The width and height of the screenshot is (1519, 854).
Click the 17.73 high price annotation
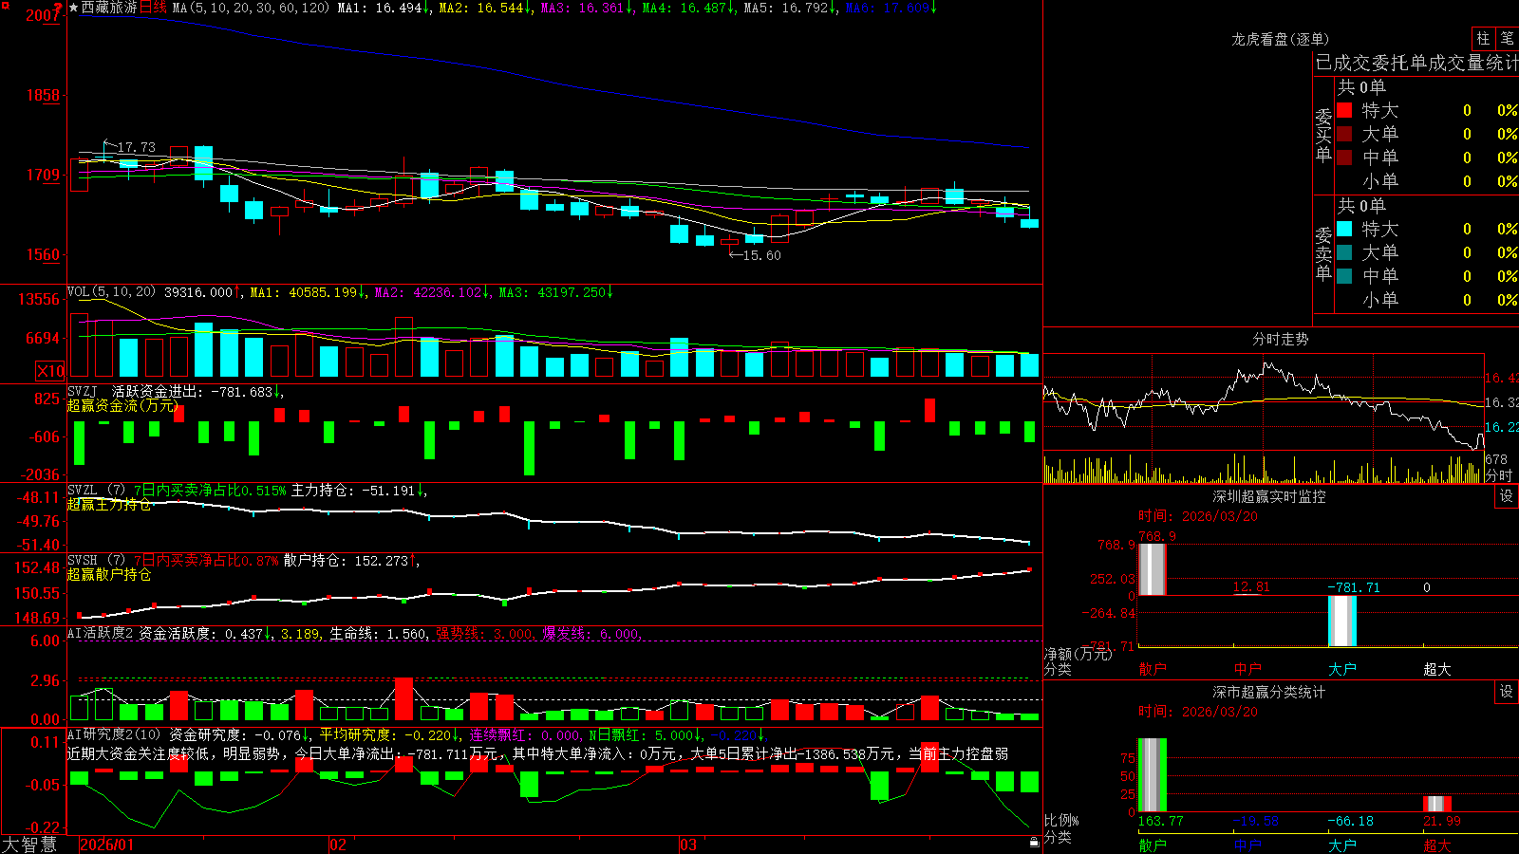click(x=136, y=147)
